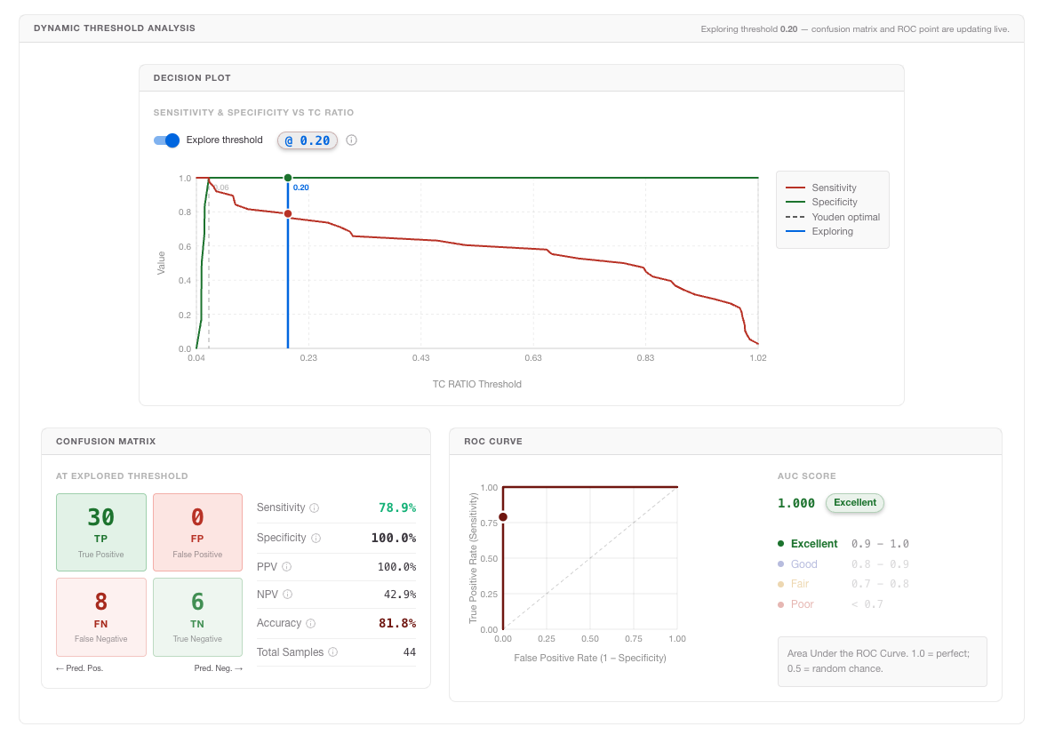The height and width of the screenshot is (743, 1047).
Task: Click the live-updating status message at top right
Action: [855, 29]
